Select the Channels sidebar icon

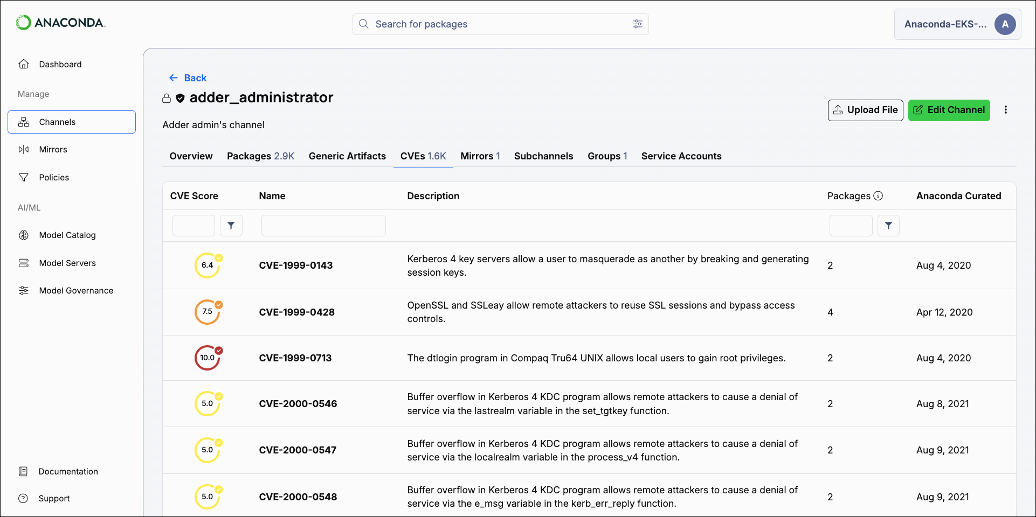[24, 122]
